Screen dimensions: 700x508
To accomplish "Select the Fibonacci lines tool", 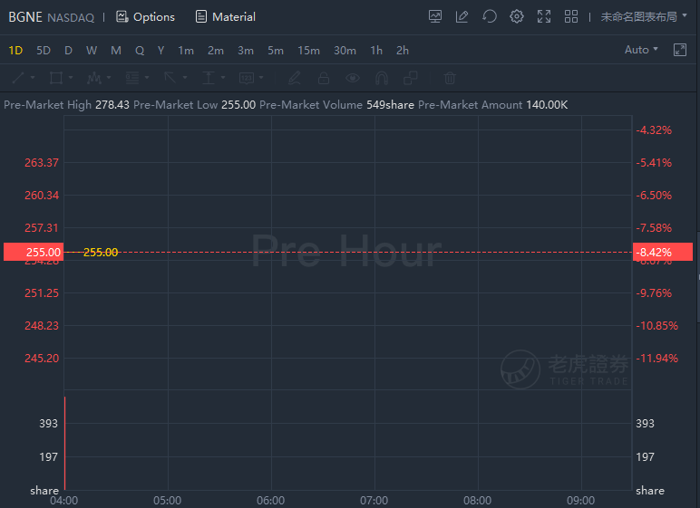I will point(131,78).
